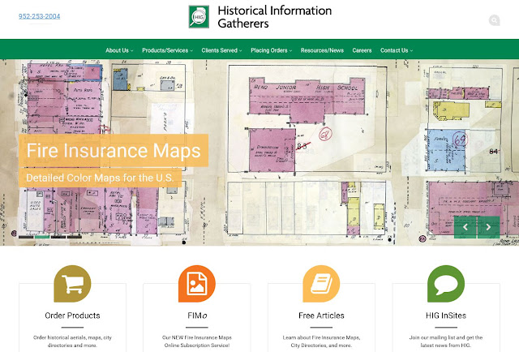Click the FIMo image file icon
The width and height of the screenshot is (519, 352).
197,284
